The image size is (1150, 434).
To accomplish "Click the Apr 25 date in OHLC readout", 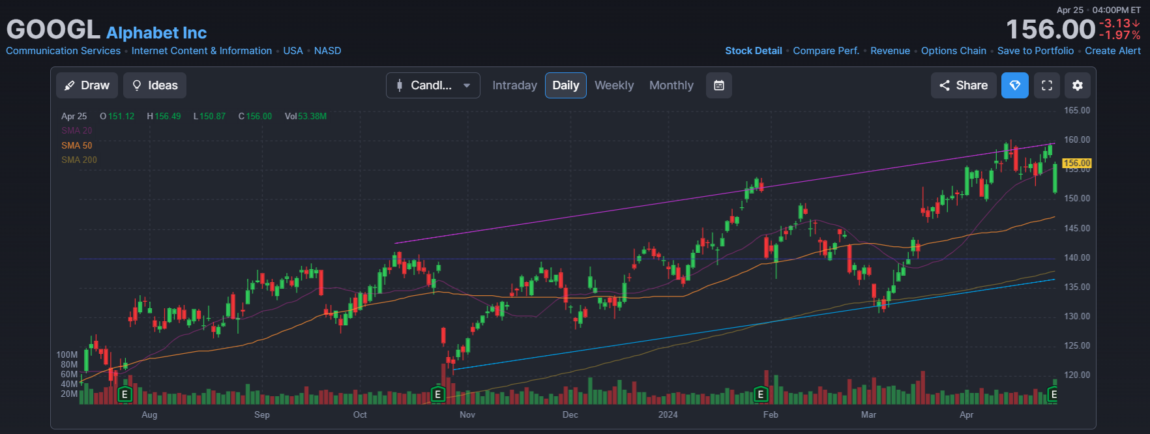I will click(74, 116).
